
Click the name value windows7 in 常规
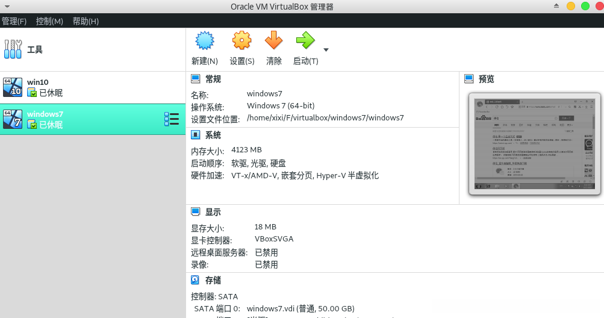(264, 94)
